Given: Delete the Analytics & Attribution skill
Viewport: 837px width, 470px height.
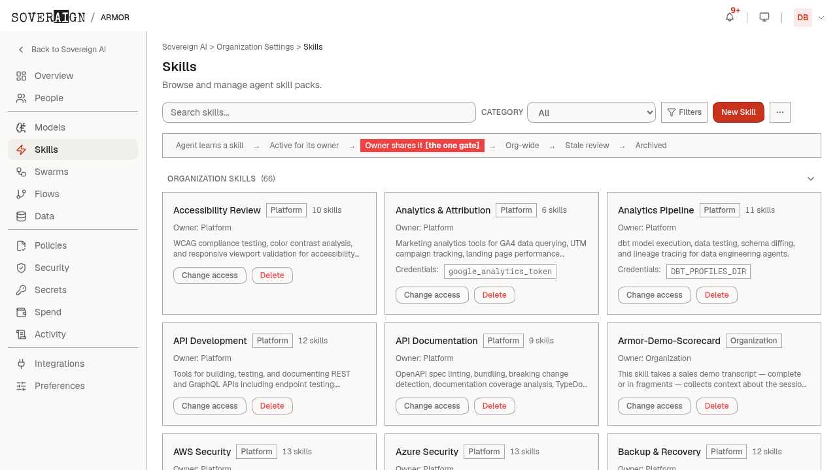Looking at the screenshot, I should (494, 295).
